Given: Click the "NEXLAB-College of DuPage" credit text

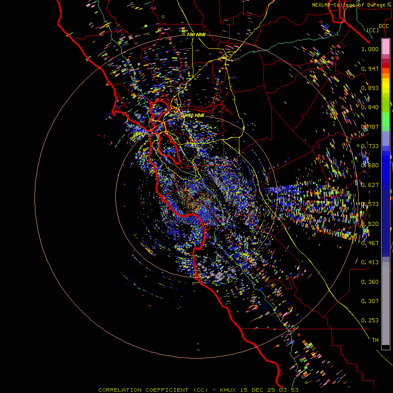Looking at the screenshot, I should pos(349,5).
